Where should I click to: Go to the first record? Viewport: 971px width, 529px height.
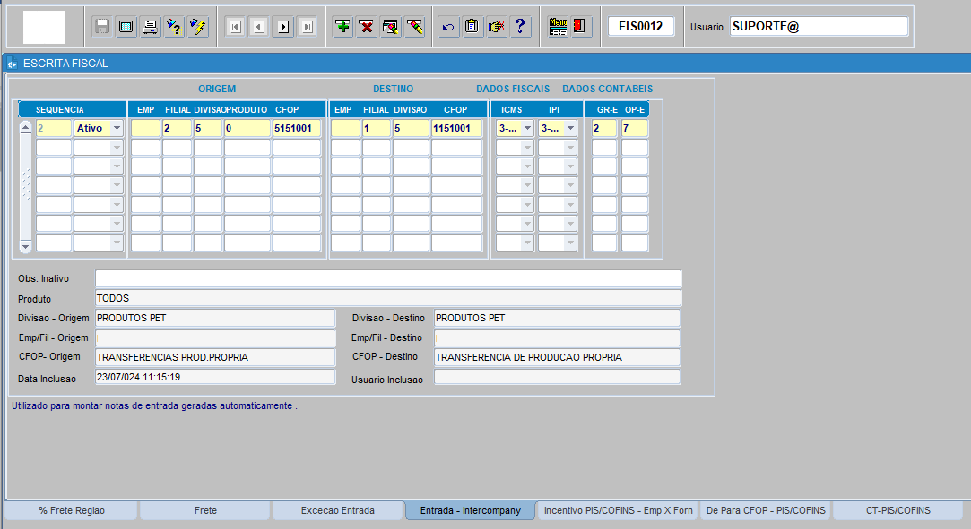pyautogui.click(x=235, y=27)
